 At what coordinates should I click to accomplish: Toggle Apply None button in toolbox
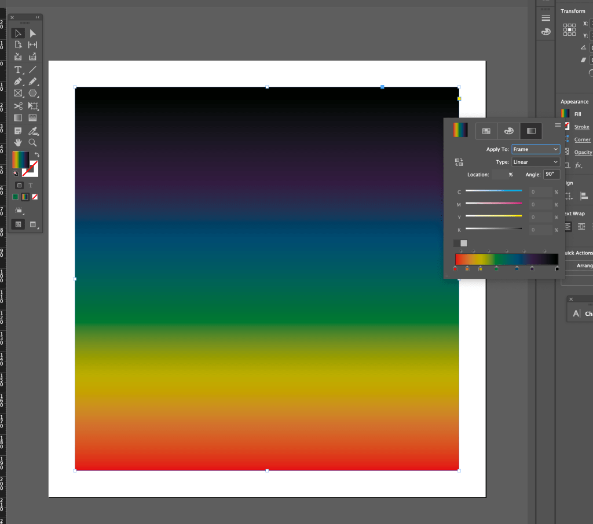pos(34,197)
